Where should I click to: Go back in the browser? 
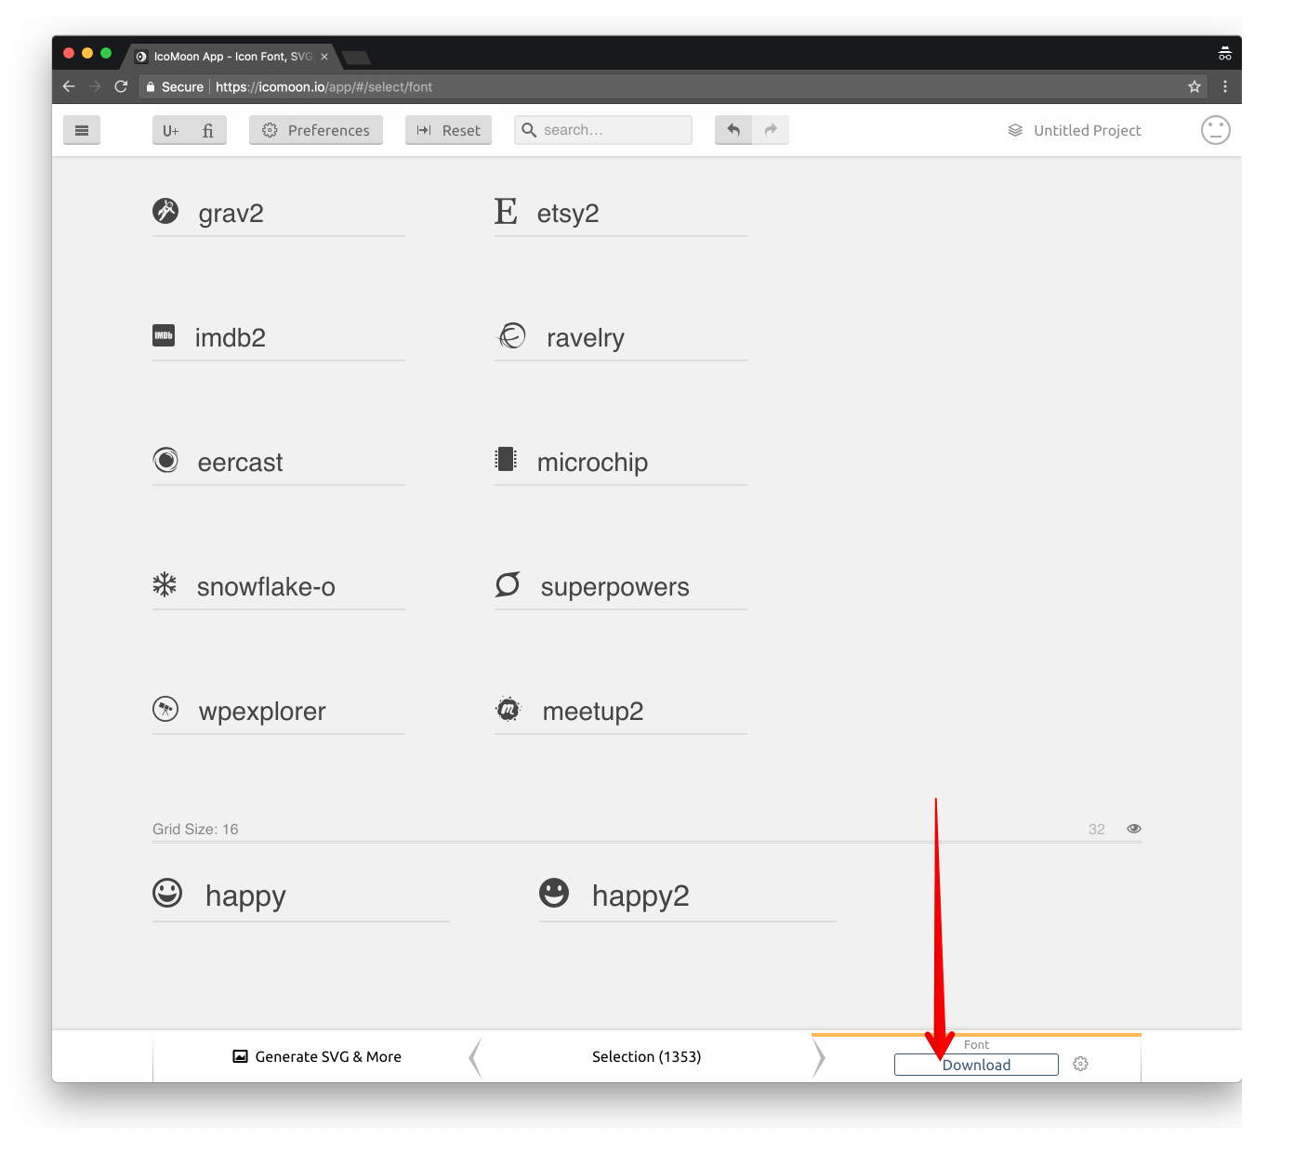[x=69, y=86]
